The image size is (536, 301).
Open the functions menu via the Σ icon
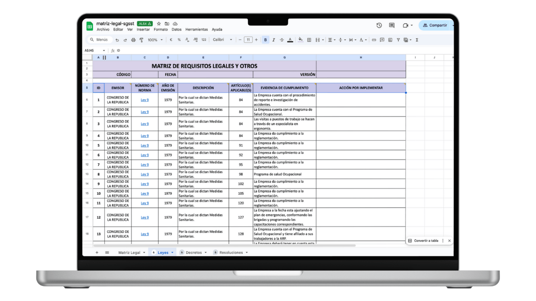(417, 40)
